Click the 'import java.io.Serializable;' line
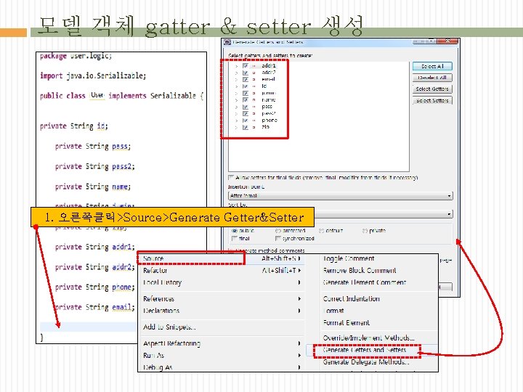 93,75
